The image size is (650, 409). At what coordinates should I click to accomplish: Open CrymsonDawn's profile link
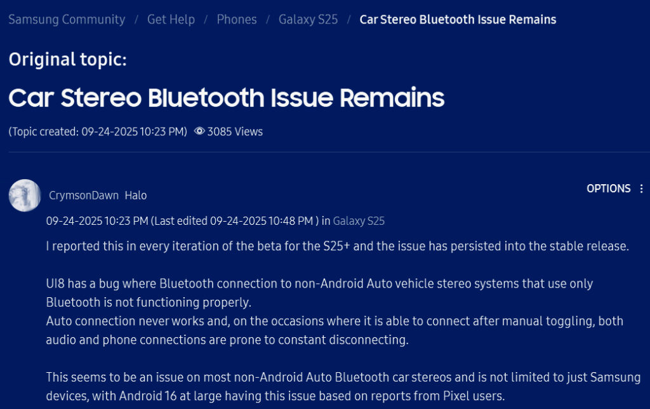[x=83, y=195]
